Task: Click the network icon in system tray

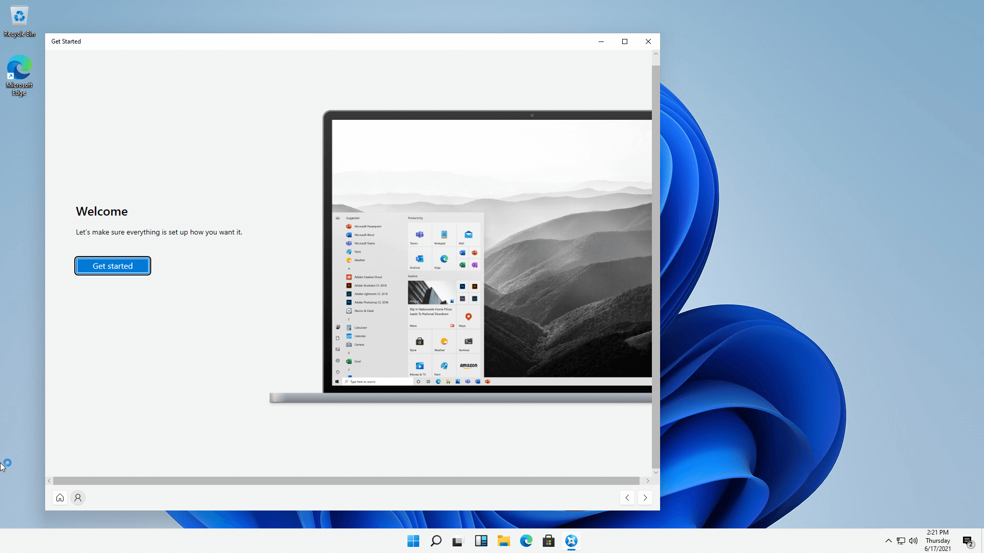Action: 900,540
